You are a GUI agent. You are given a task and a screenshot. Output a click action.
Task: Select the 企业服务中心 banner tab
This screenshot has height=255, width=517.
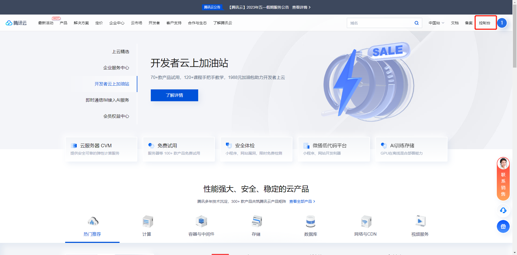tap(116, 68)
